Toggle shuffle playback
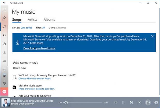The height and width of the screenshot is (108, 160). point(139,103)
